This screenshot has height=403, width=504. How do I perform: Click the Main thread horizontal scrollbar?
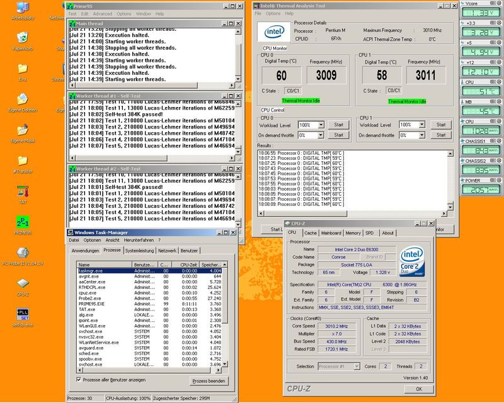click(x=152, y=86)
